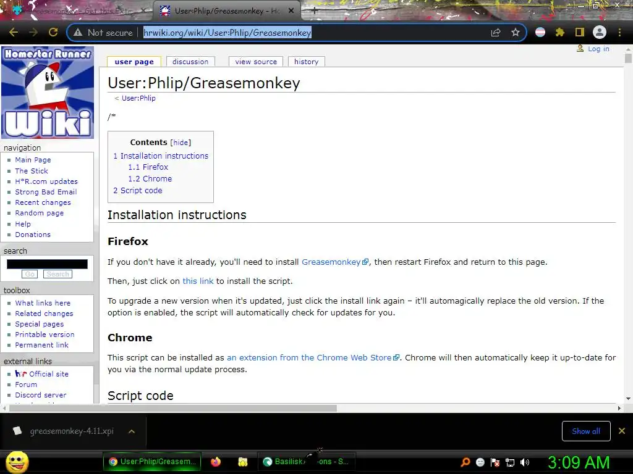
Task: Launch Firefox from the taskbar
Action: (x=216, y=462)
